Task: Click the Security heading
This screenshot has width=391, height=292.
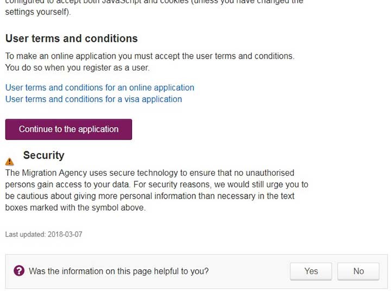Action: 43,155
